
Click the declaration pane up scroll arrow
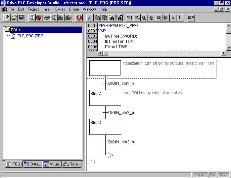click(228, 25)
